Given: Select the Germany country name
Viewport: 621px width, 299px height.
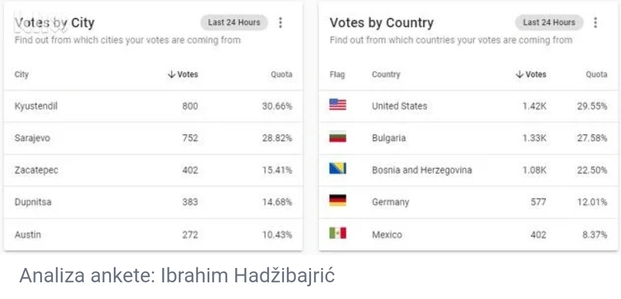Looking at the screenshot, I should pos(390,202).
